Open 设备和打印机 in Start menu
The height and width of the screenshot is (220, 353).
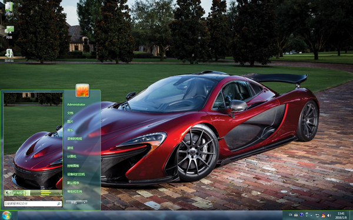tap(76, 174)
